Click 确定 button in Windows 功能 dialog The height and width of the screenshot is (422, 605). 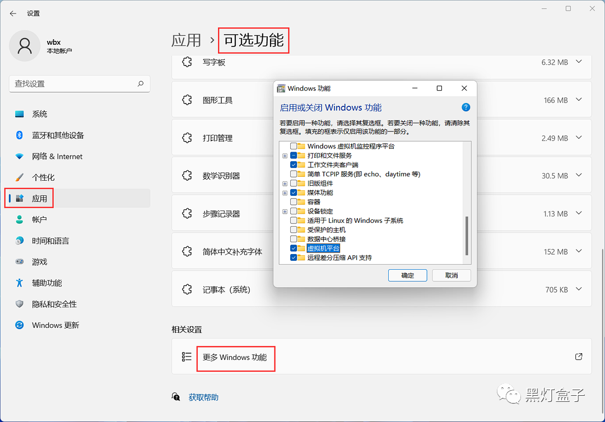407,275
